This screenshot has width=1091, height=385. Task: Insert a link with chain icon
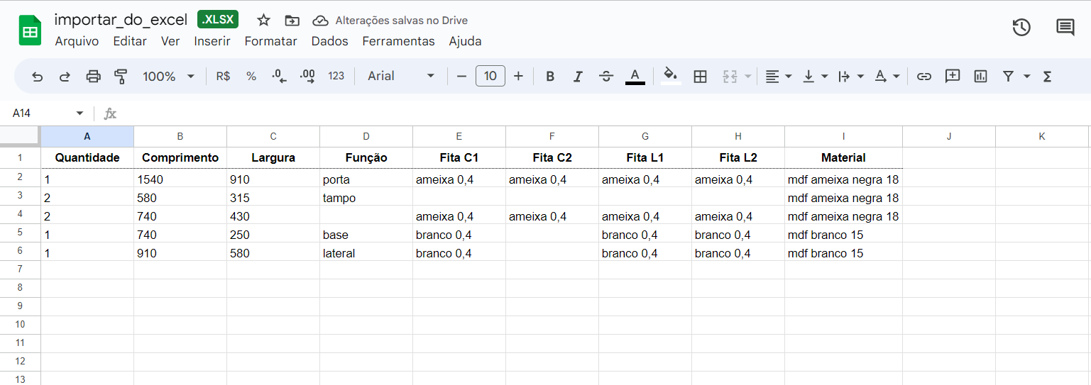point(923,77)
